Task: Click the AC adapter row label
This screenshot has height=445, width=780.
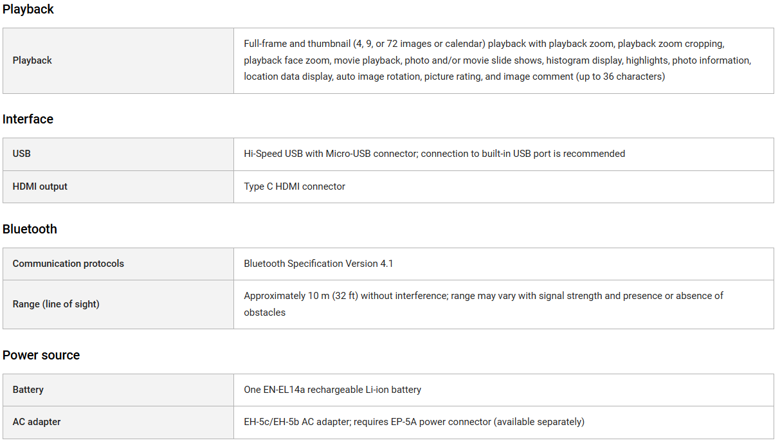Action: 37,422
